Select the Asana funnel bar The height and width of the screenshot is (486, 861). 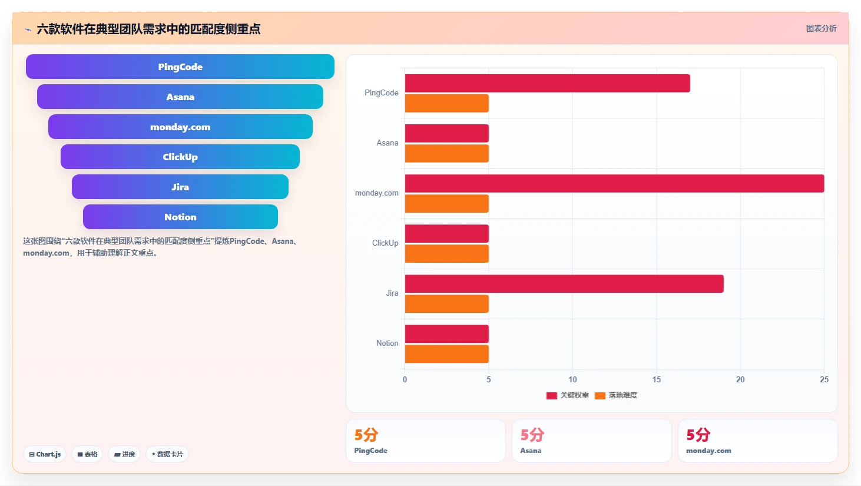pos(180,97)
